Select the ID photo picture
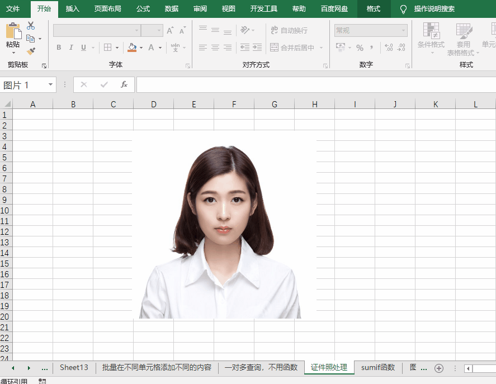Image resolution: width=496 pixels, height=384 pixels. click(224, 225)
